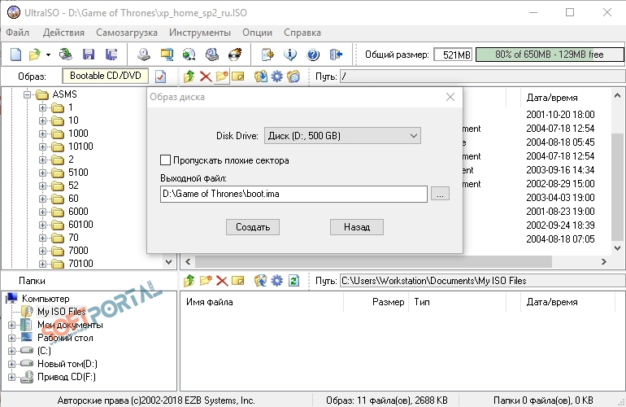Expand the (C:) drive node
The image size is (626, 407).
[11, 351]
